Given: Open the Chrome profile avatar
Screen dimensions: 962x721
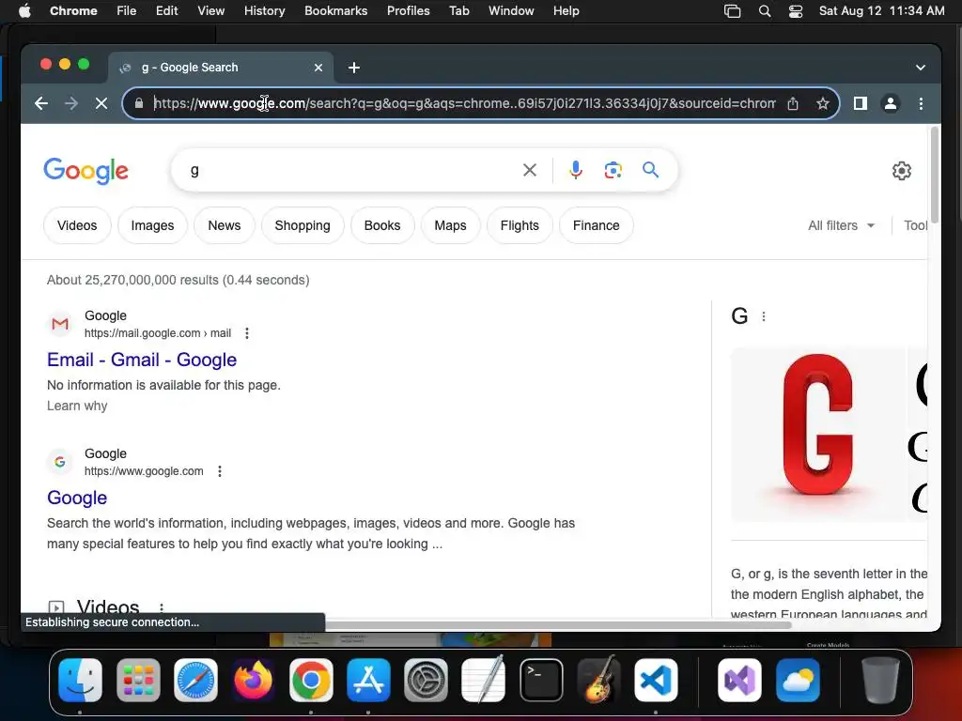Looking at the screenshot, I should click(891, 103).
